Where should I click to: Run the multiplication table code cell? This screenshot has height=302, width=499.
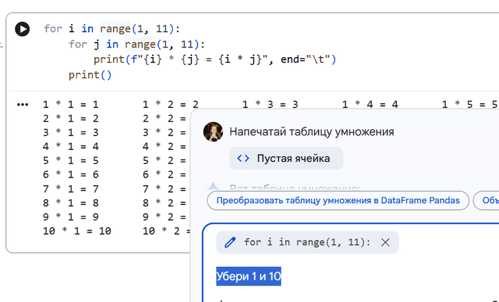[23, 30]
